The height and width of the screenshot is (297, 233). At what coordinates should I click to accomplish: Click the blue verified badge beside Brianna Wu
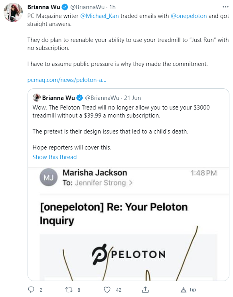pos(65,7)
